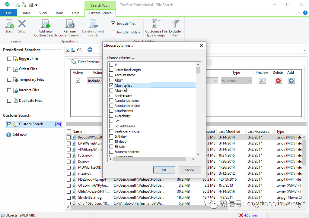
Task: Click the Oldest Files icon
Action: tap(16, 69)
